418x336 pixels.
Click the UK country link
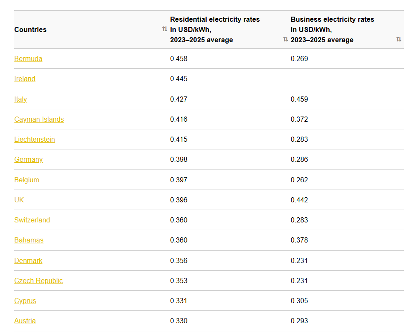coord(19,200)
